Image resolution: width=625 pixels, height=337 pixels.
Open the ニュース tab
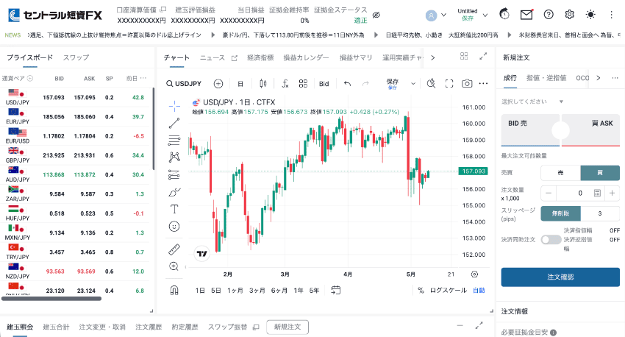pos(212,58)
